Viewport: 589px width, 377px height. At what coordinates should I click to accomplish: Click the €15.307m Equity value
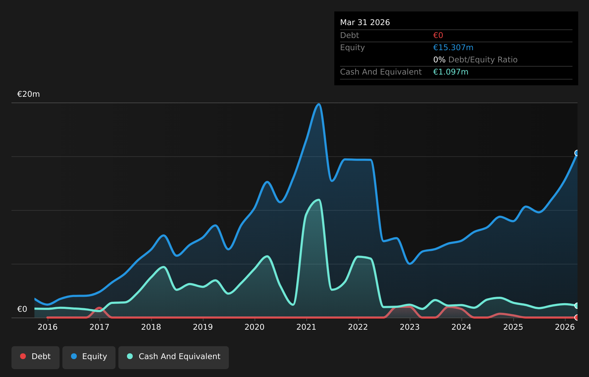453,48
